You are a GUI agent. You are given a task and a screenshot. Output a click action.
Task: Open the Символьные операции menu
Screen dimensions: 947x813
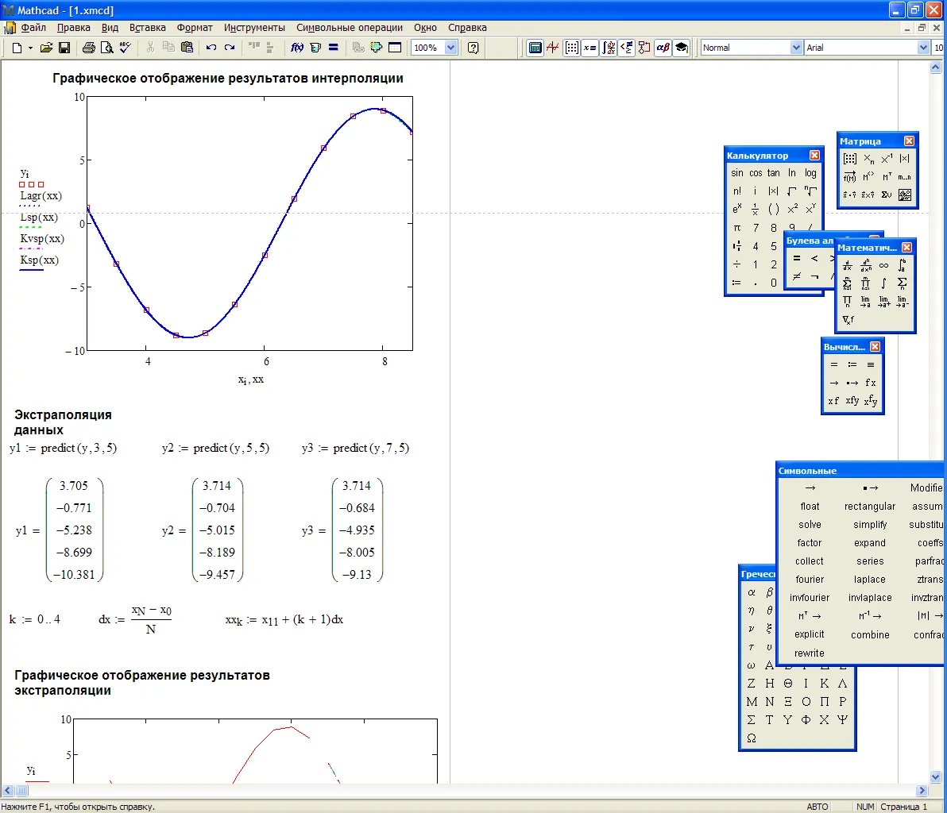[x=350, y=27]
